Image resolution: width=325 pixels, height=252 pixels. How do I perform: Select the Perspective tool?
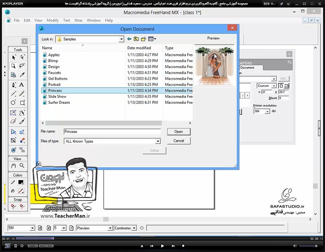coord(13,132)
